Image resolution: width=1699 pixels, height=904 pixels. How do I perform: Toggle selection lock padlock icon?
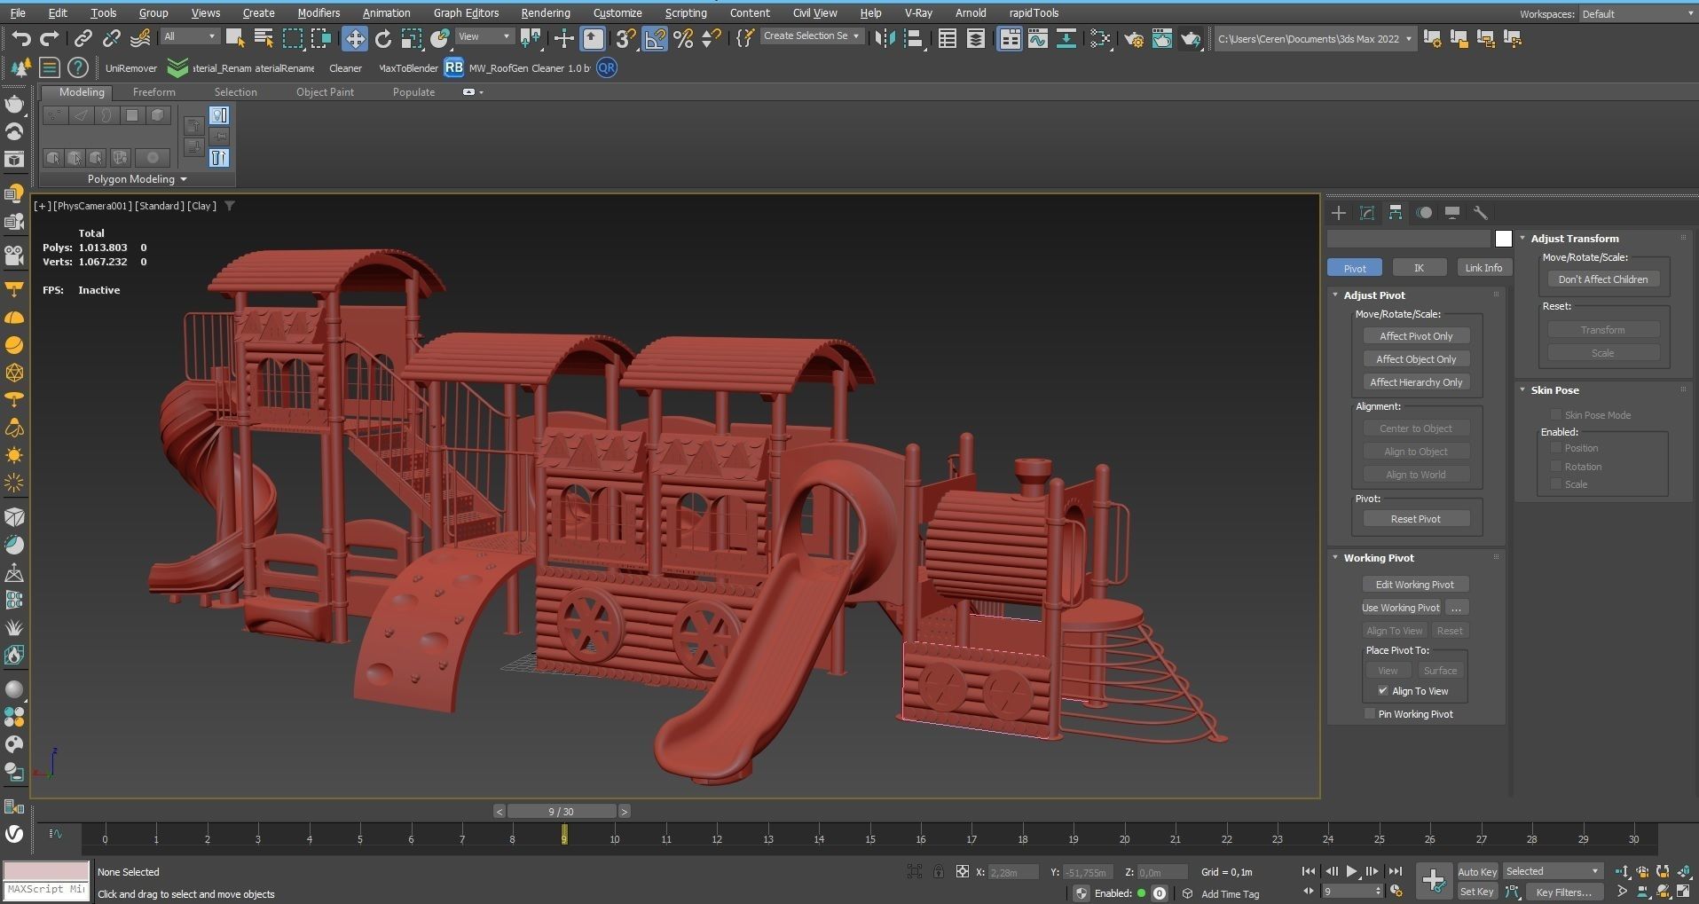pos(938,872)
